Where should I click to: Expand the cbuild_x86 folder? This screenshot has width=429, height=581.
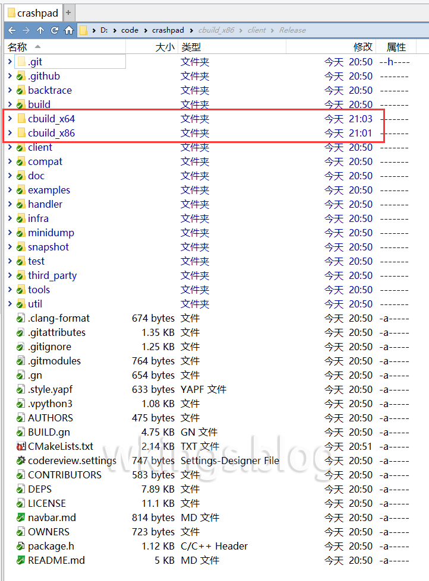[x=10, y=133]
